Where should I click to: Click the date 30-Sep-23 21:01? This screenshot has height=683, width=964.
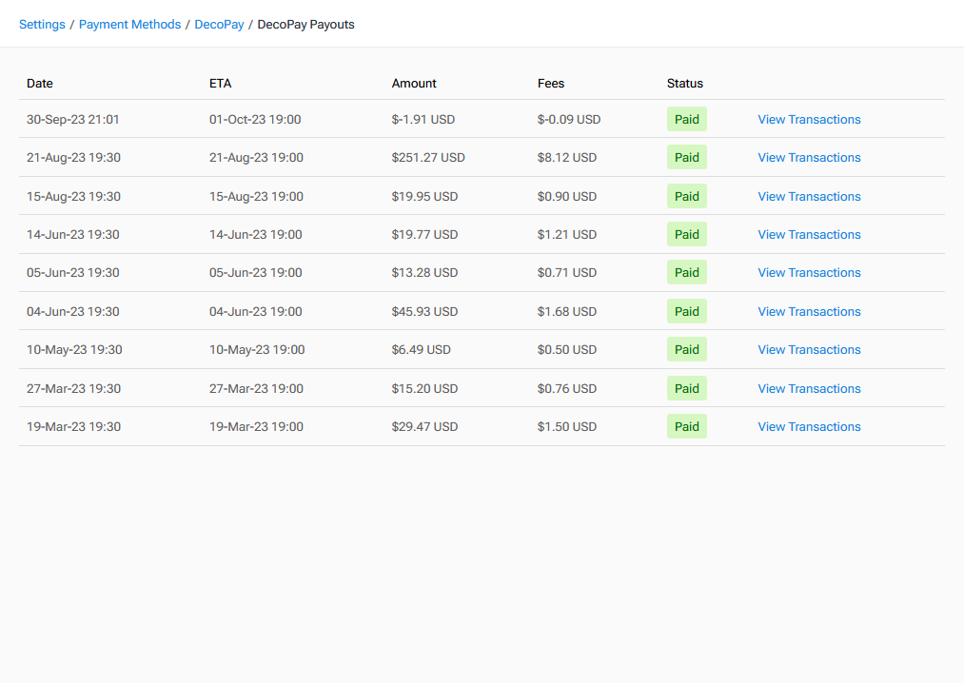(x=72, y=119)
